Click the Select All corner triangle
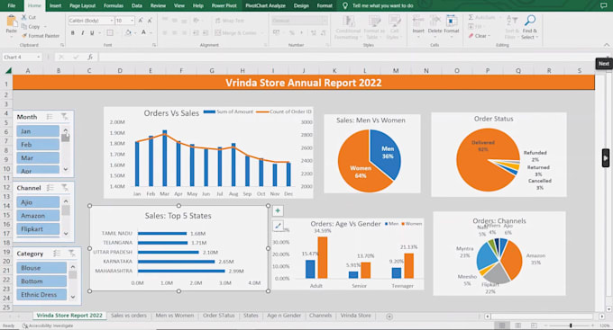 tap(8, 71)
